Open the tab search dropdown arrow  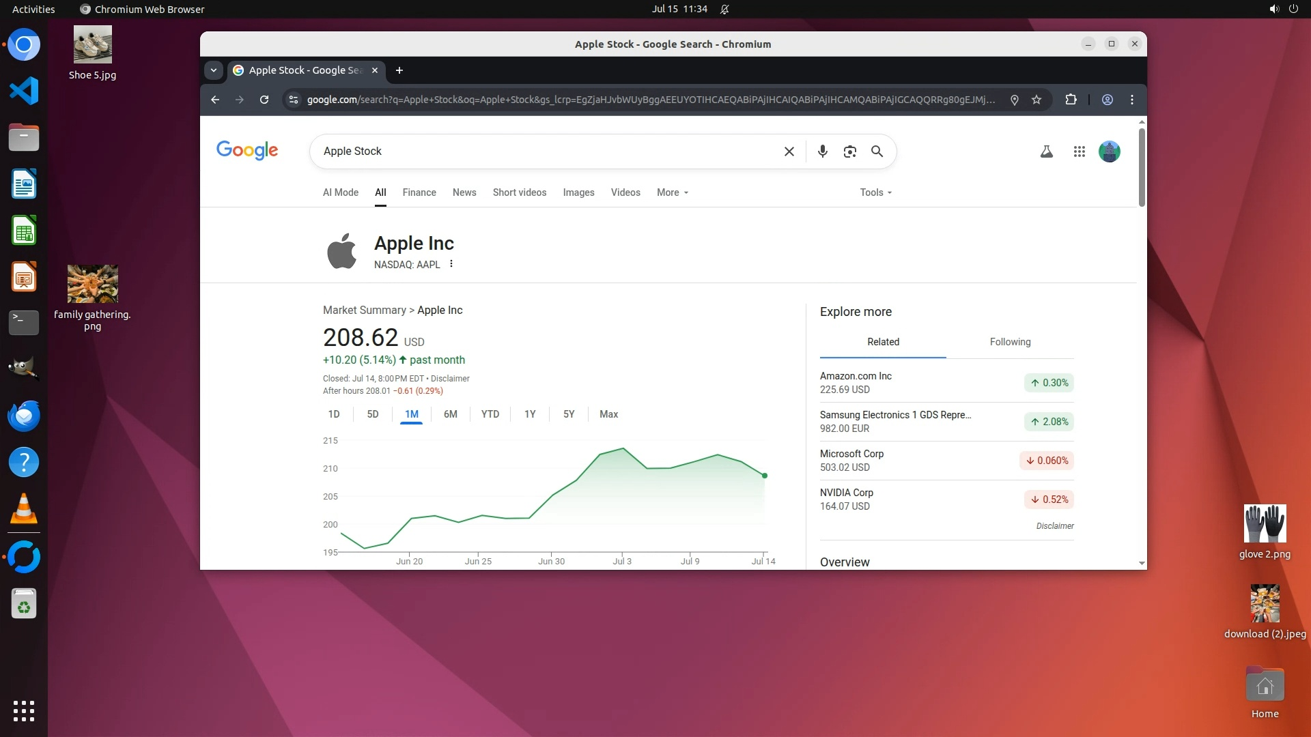[214, 70]
